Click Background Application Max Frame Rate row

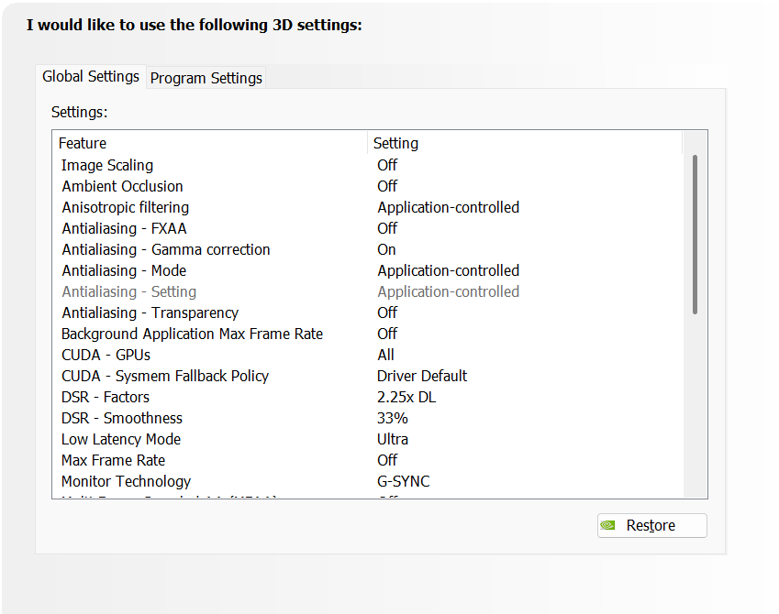click(192, 334)
